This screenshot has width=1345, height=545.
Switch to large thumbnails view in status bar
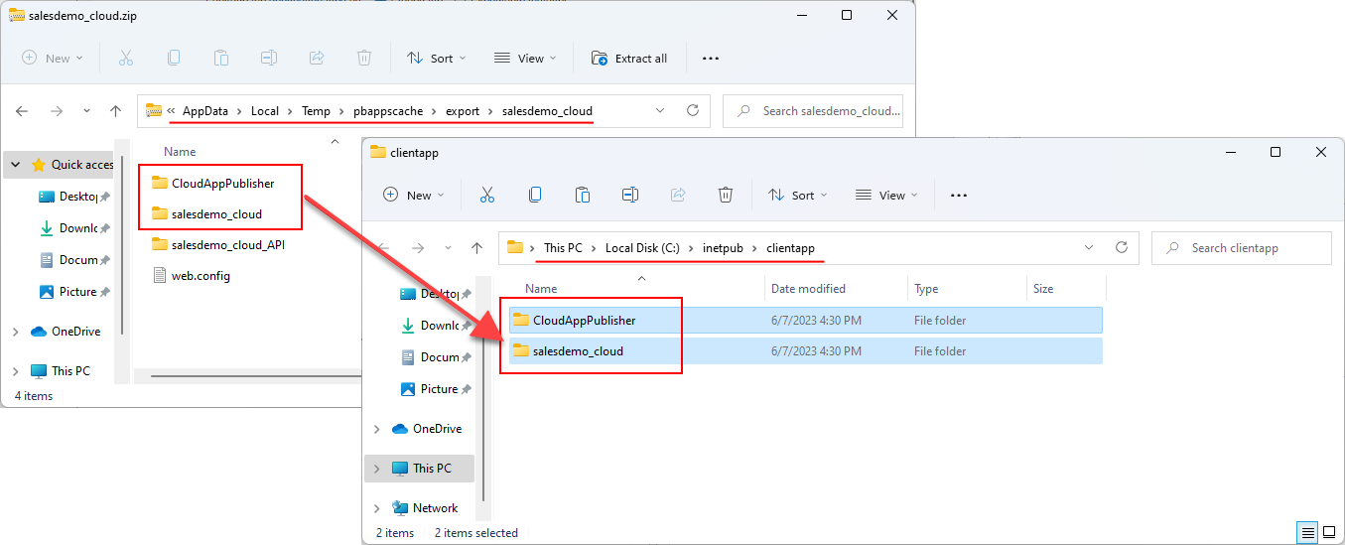tap(1329, 533)
